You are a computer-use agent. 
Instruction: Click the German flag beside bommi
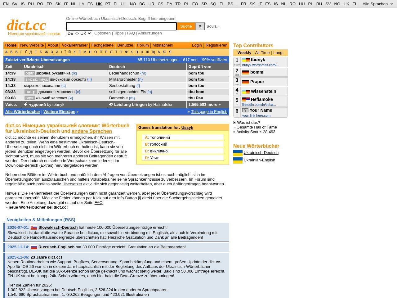coord(246,72)
